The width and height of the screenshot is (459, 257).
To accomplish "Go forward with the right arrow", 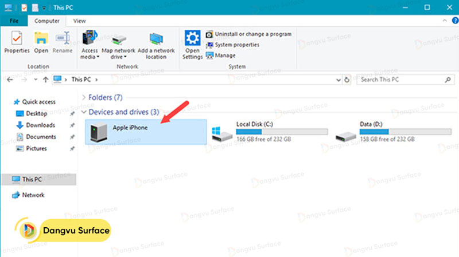I will point(24,80).
